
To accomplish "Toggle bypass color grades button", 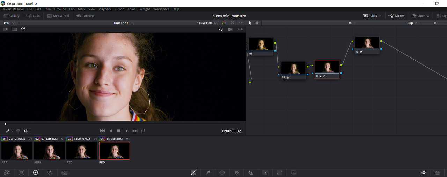I will [x=223, y=23].
